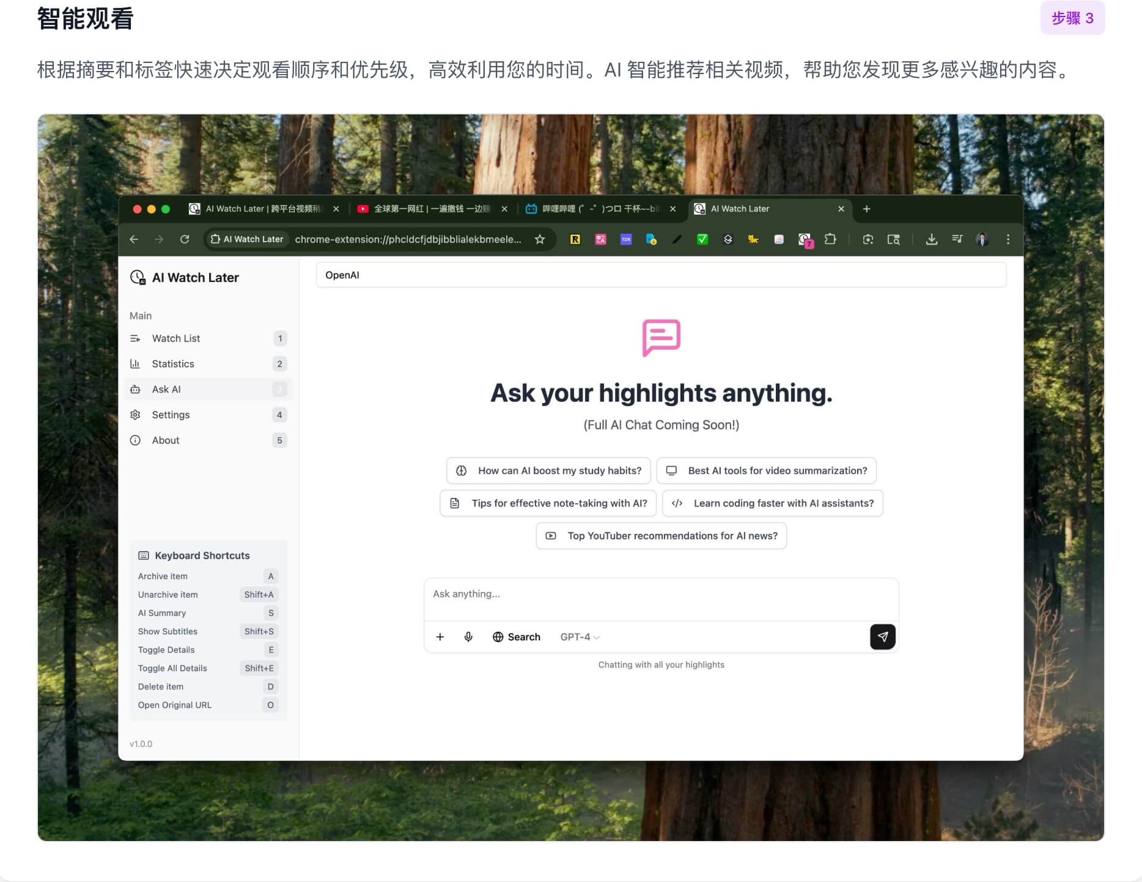Viewport: 1142px width, 882px height.
Task: Open the browser downloads icon
Action: 931,239
